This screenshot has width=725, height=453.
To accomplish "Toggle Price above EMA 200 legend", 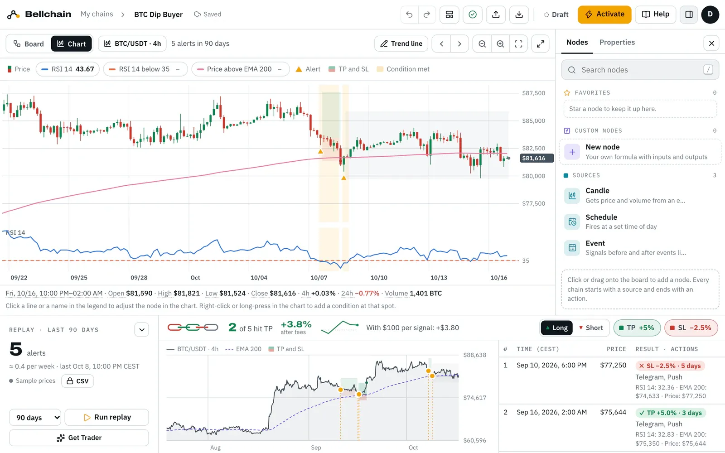I will (x=241, y=69).
